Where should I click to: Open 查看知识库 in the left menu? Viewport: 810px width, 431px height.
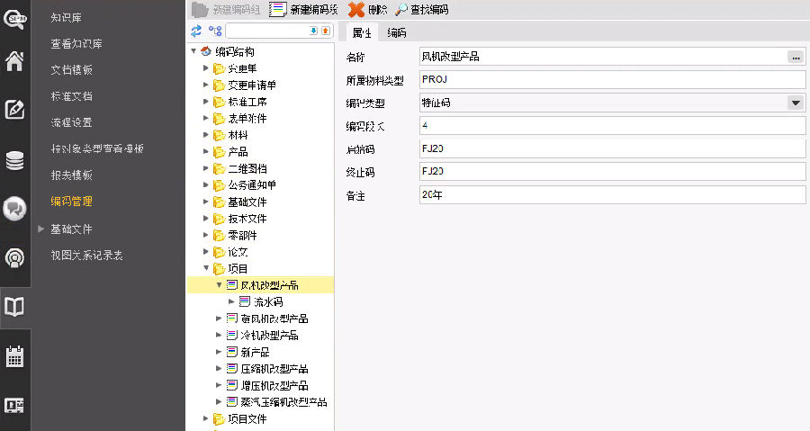(76, 44)
